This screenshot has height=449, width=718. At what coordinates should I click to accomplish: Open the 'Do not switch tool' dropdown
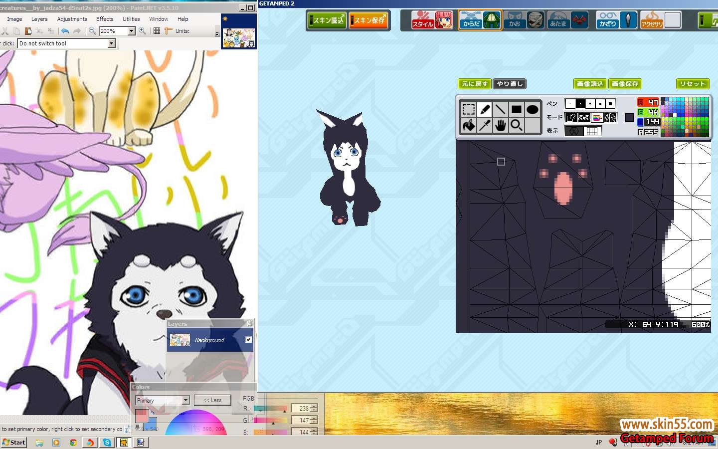tap(112, 43)
